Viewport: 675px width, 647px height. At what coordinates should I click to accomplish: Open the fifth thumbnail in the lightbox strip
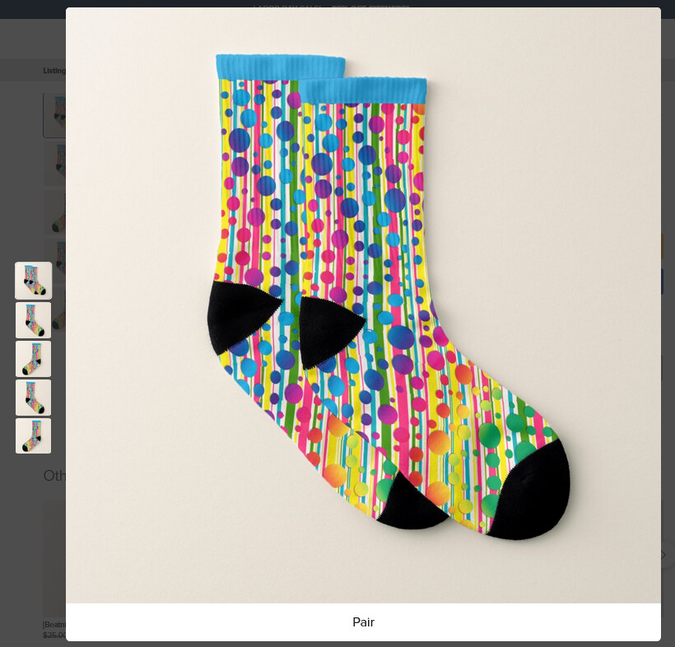point(33,435)
